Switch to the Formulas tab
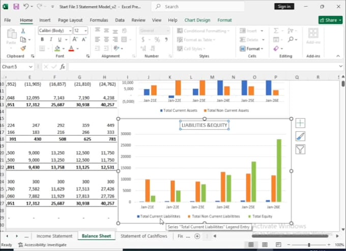 (99, 20)
